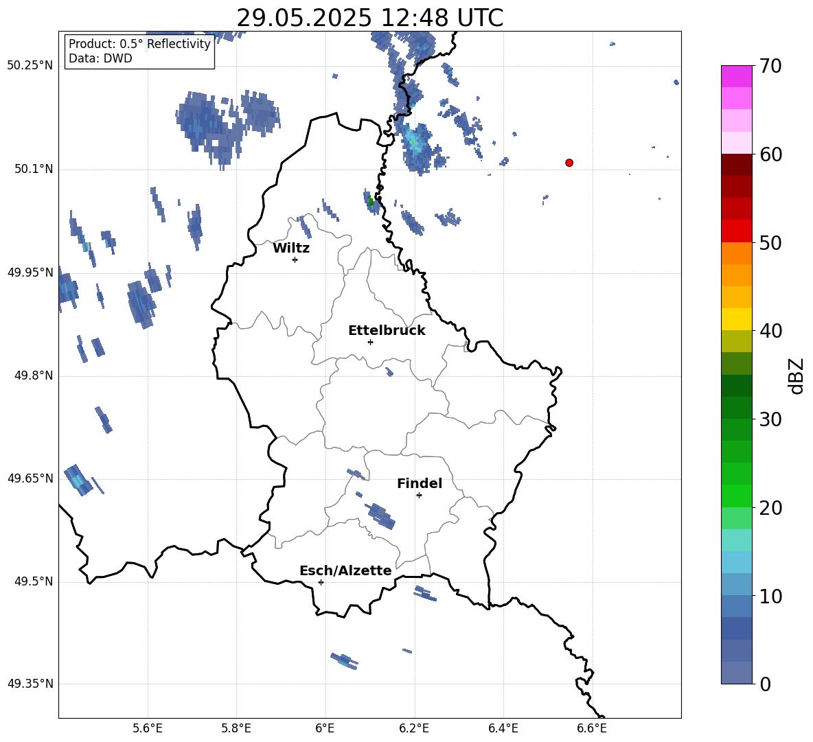This screenshot has width=813, height=742.
Task: Click the colorbar tick label 20
Action: click(x=770, y=507)
